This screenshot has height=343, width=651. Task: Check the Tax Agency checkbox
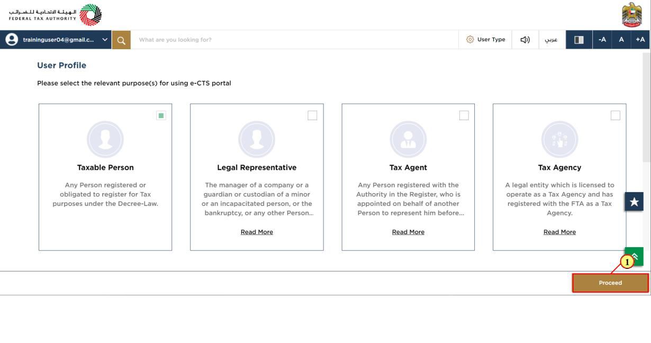pos(615,115)
